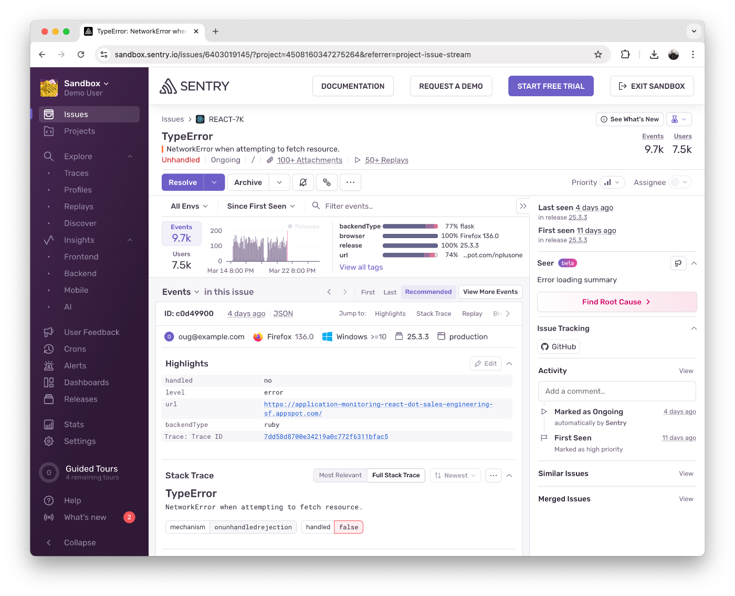Open browser extensions puzzle icon
Viewport: 735px width, 596px height.
click(625, 55)
